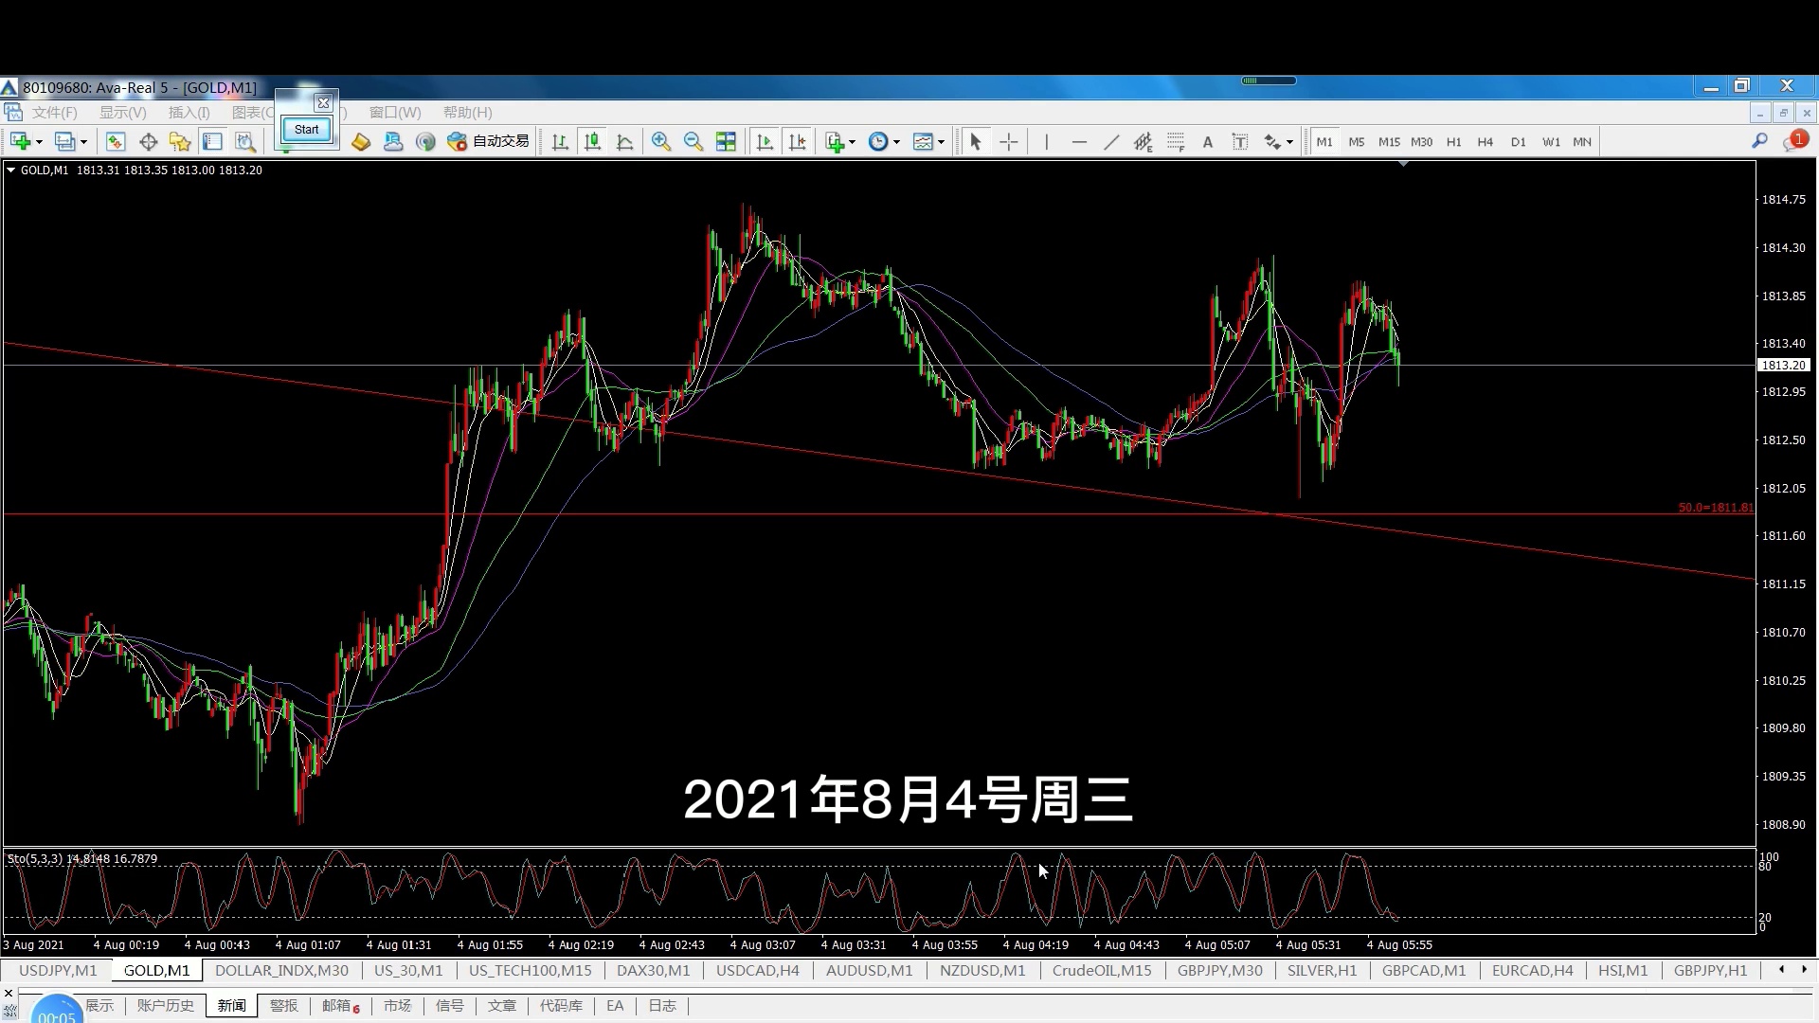
Task: Expand the Periodicity clock dropdown arrow
Action: pyautogui.click(x=896, y=143)
